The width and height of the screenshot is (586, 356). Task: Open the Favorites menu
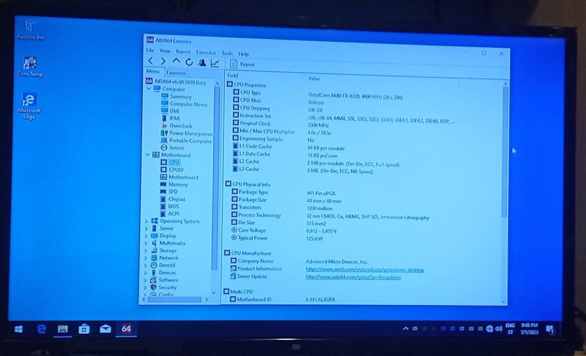pos(206,53)
